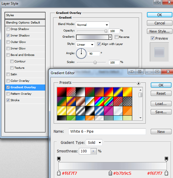Toggle the Reverse gradient checkbox
This screenshot has width=173, height=178.
coord(116,37)
